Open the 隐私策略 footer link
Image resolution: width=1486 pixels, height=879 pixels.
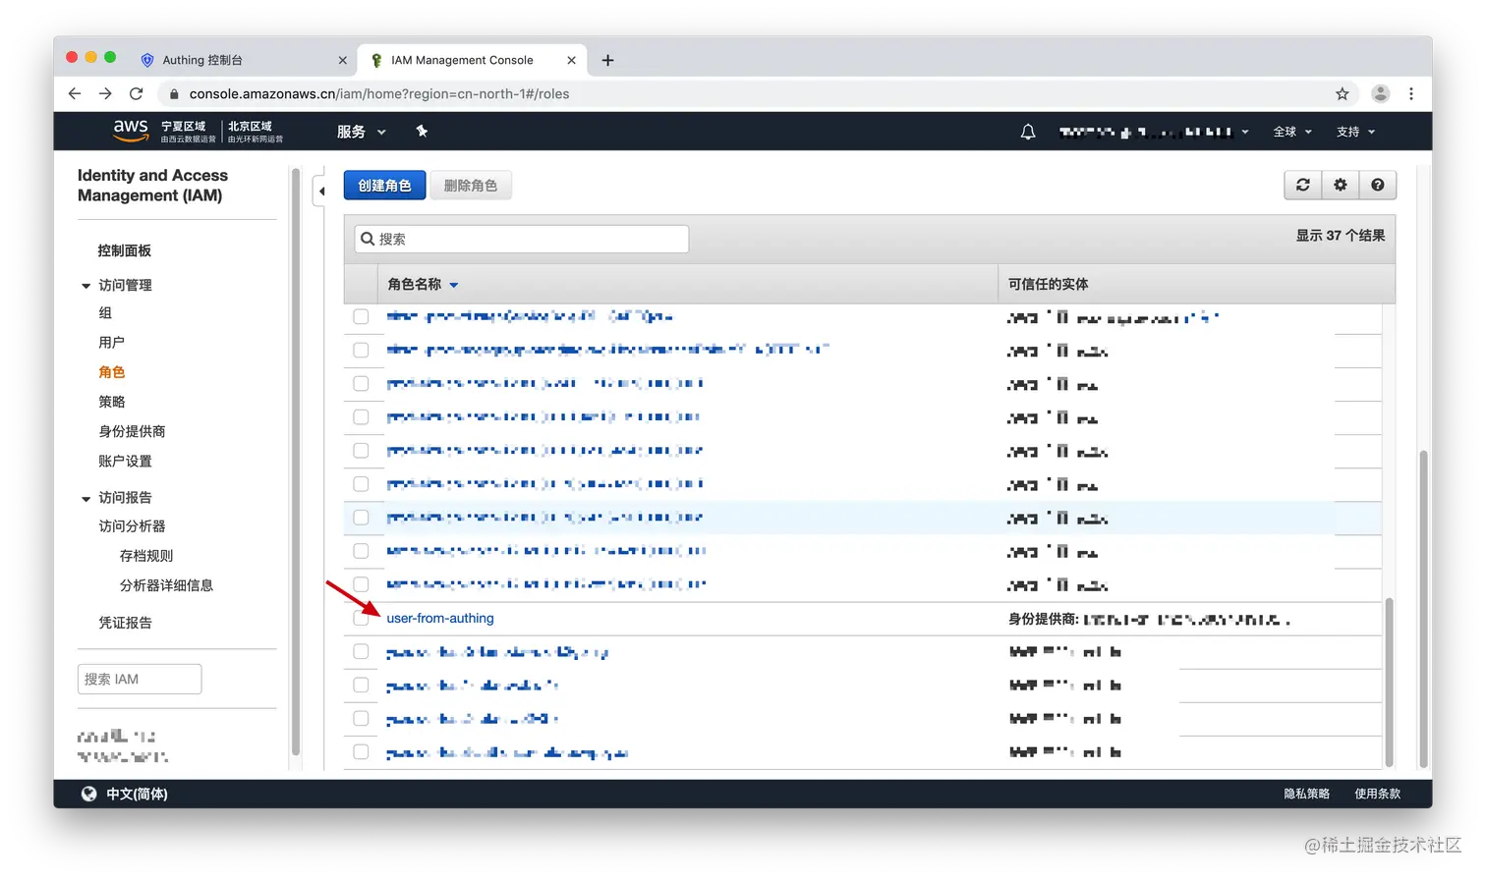[x=1306, y=794]
